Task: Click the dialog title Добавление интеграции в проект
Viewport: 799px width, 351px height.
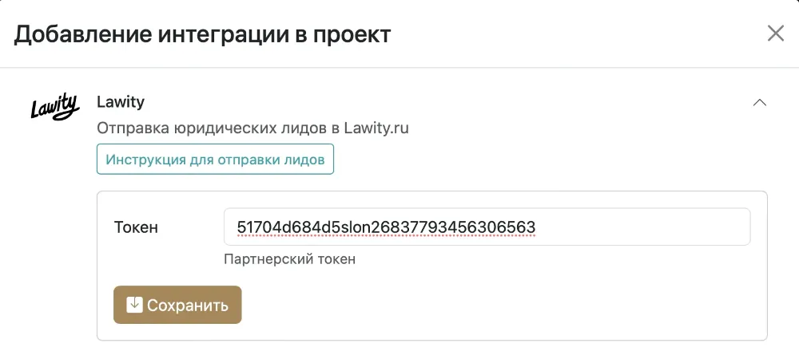Action: [x=203, y=34]
